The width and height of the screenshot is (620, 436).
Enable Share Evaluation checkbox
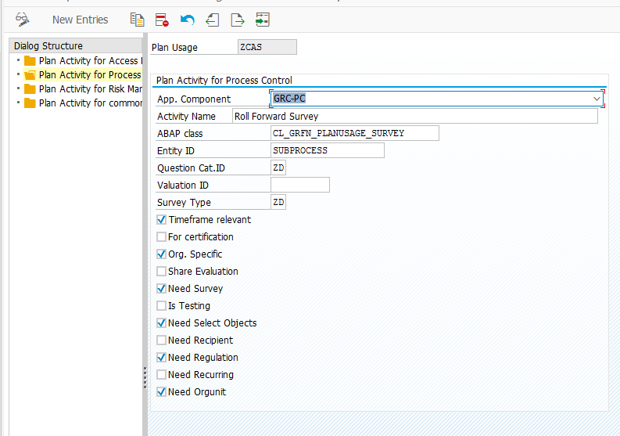[x=161, y=272]
